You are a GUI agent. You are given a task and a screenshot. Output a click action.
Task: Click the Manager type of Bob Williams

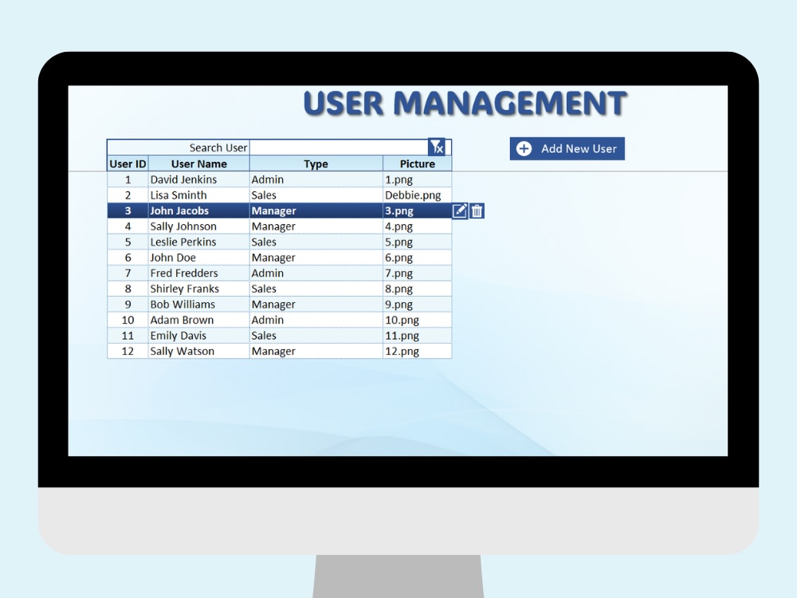click(x=316, y=304)
